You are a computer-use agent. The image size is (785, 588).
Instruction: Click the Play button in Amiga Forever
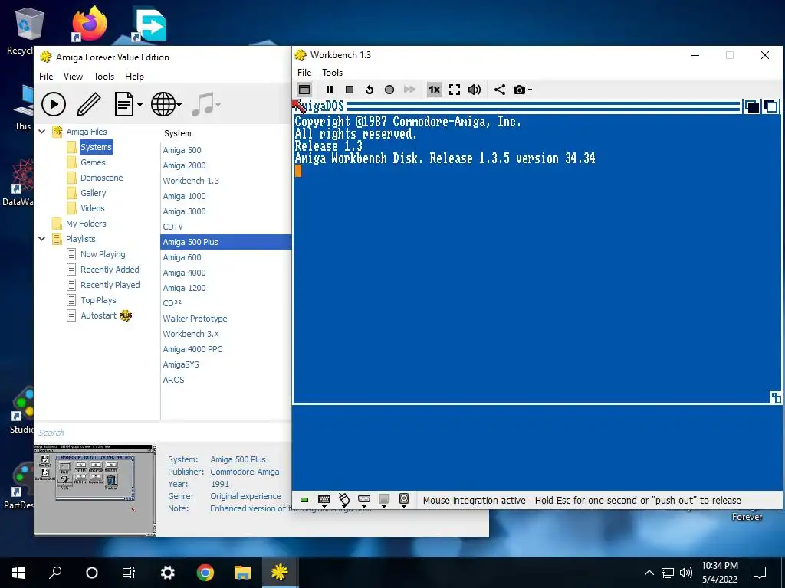point(54,104)
